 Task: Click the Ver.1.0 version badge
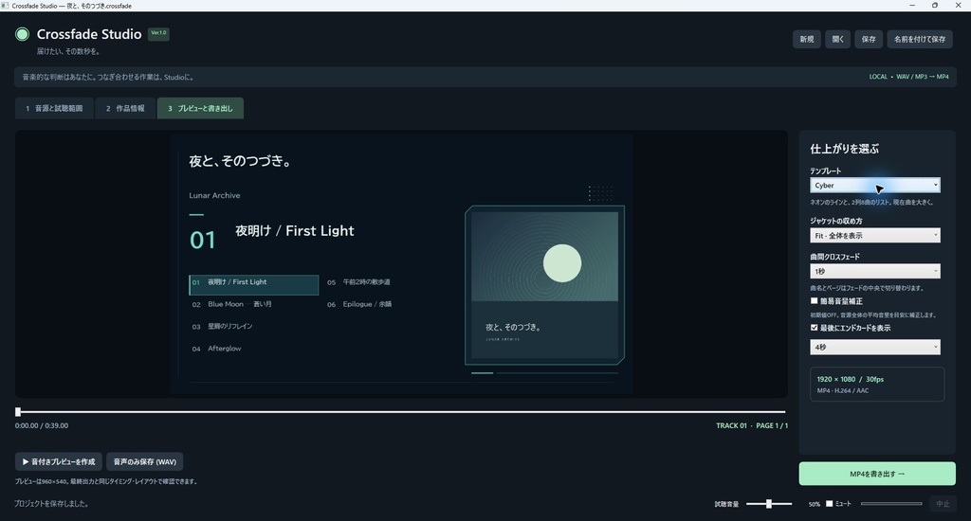[x=158, y=33]
